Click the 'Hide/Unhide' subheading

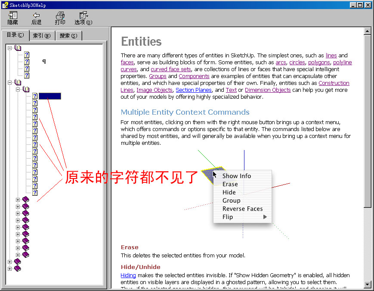click(x=140, y=267)
